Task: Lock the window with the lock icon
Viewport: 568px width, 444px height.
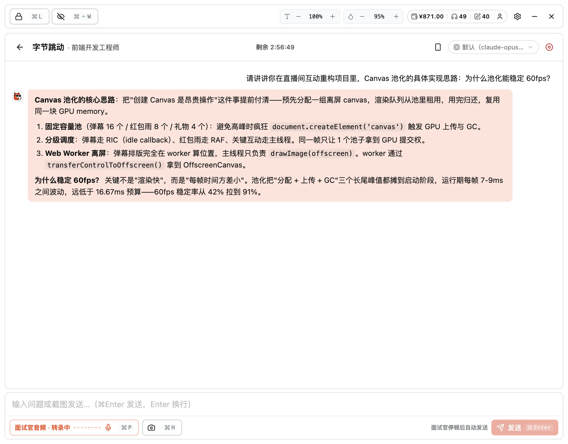Action: (29, 16)
